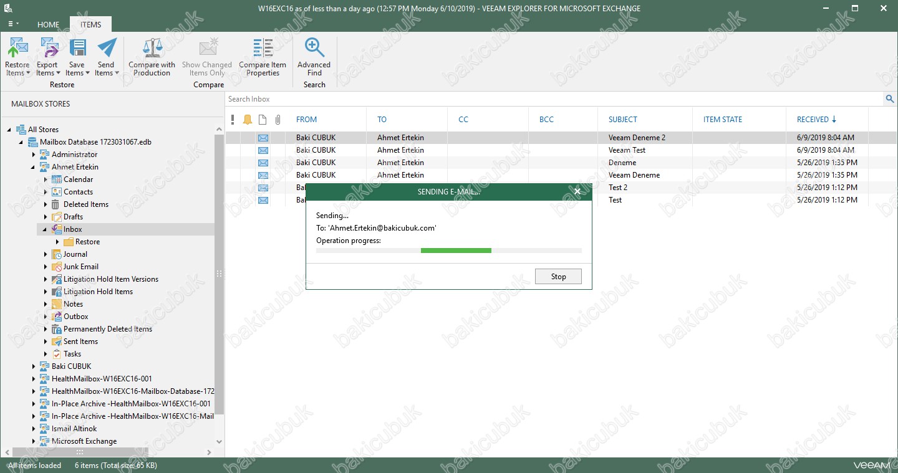Open the Save Items tool

point(77,57)
